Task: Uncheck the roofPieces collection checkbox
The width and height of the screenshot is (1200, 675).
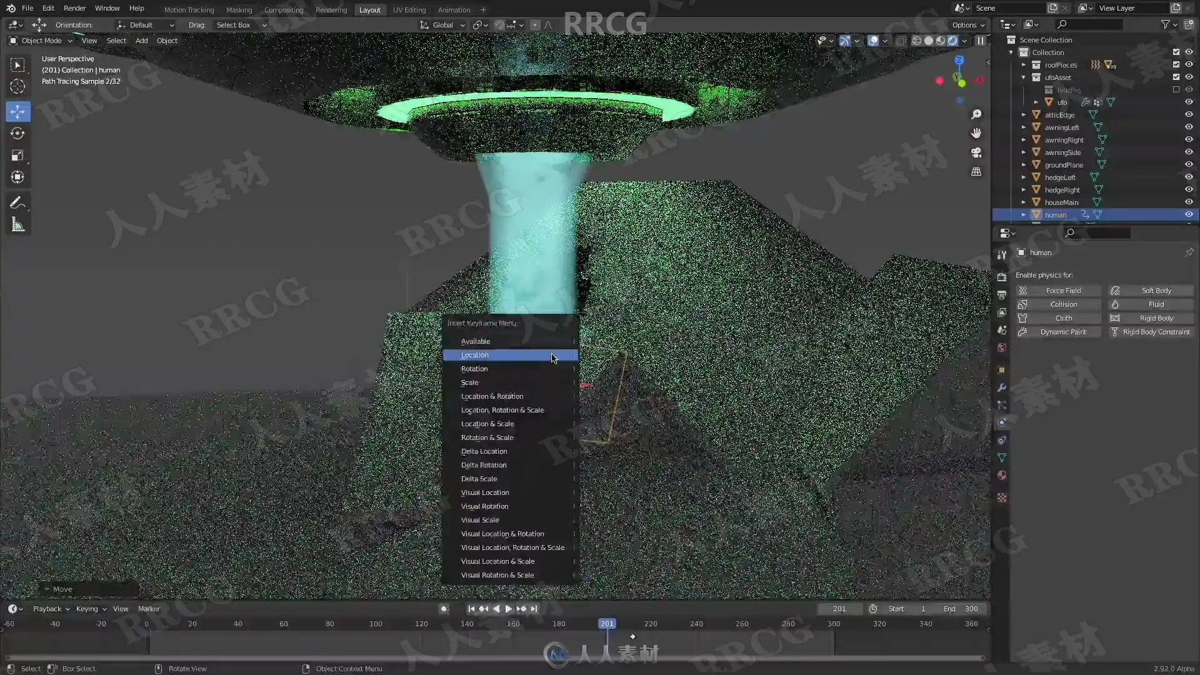Action: (x=1176, y=64)
